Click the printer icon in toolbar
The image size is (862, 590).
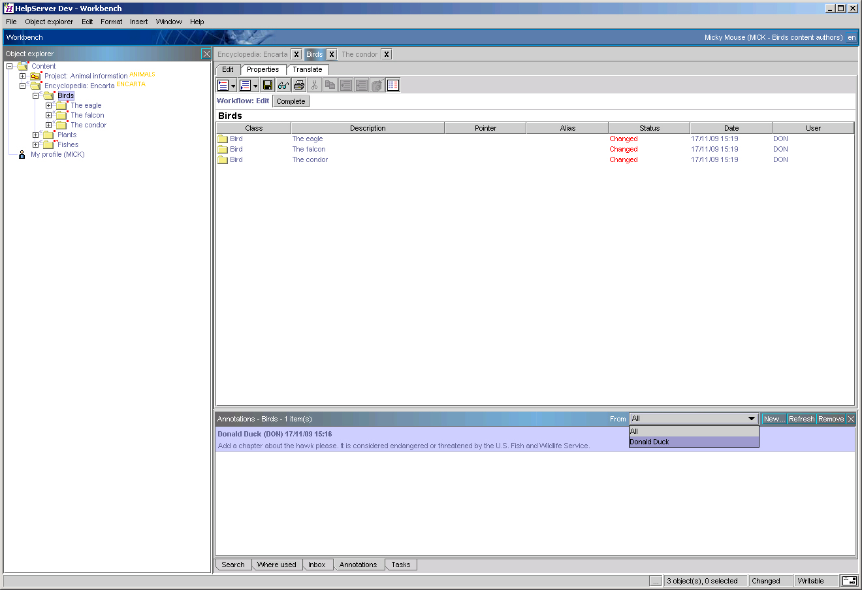299,85
